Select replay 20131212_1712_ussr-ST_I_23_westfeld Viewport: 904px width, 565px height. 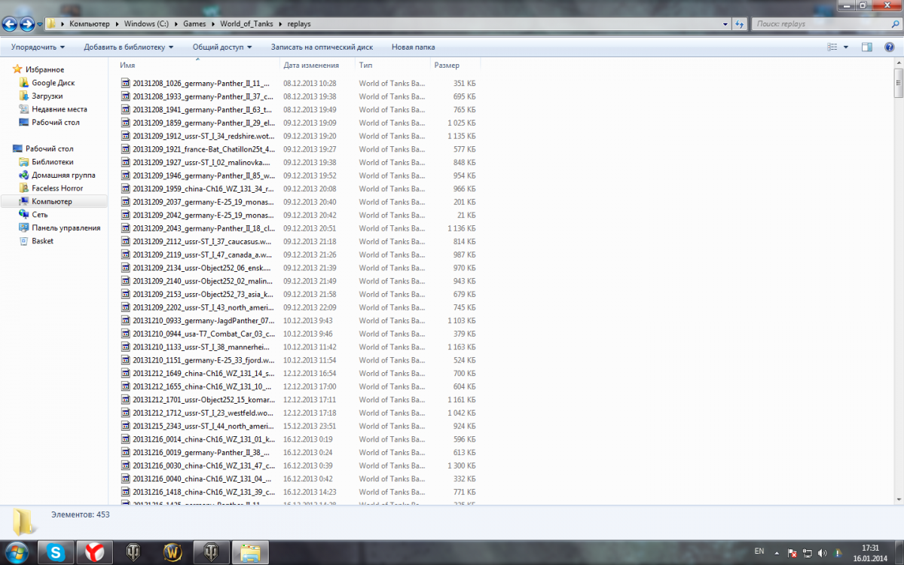click(x=203, y=413)
